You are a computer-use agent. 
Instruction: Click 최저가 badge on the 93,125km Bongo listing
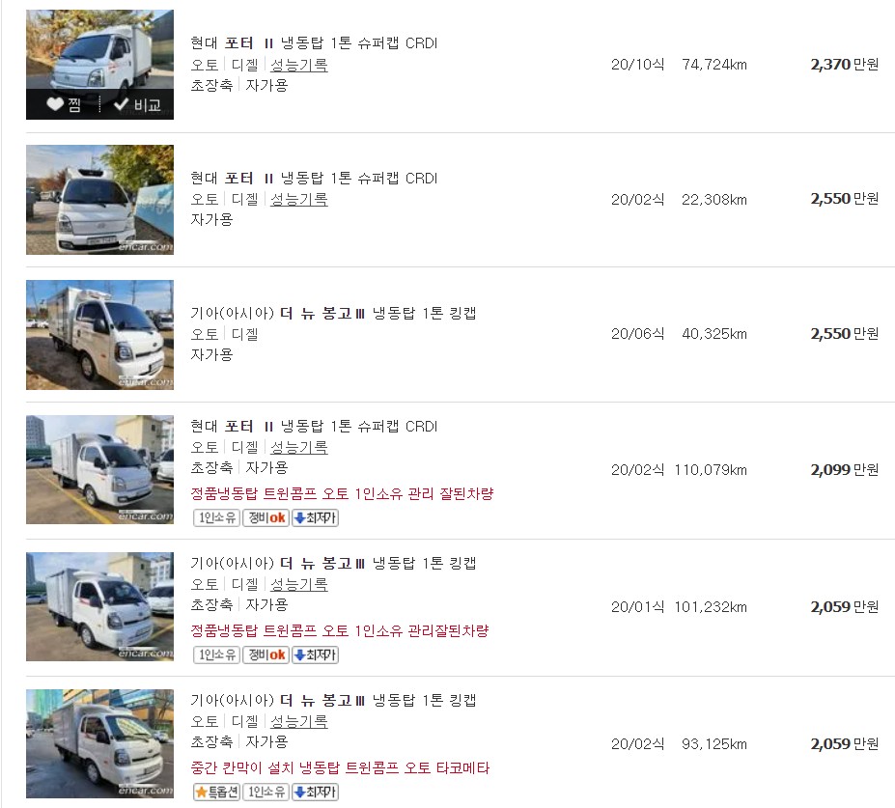[315, 793]
